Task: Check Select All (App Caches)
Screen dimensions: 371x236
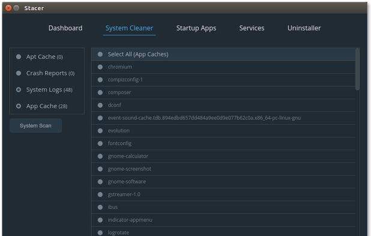Action: [100, 55]
